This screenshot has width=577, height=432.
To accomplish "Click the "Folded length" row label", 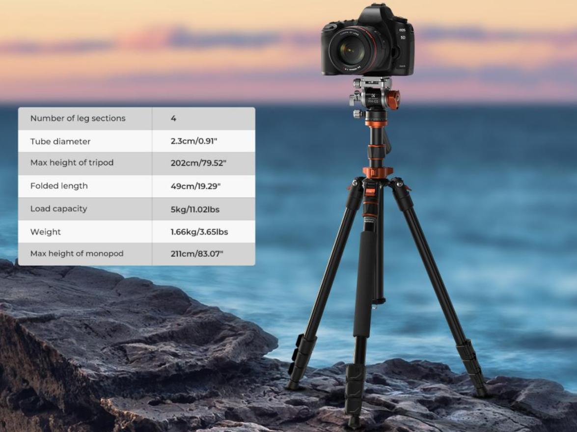I will [x=59, y=186].
